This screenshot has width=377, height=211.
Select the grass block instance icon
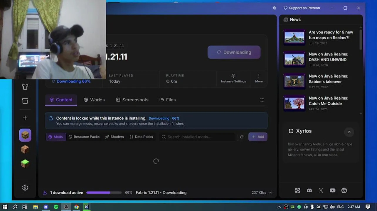point(25,164)
